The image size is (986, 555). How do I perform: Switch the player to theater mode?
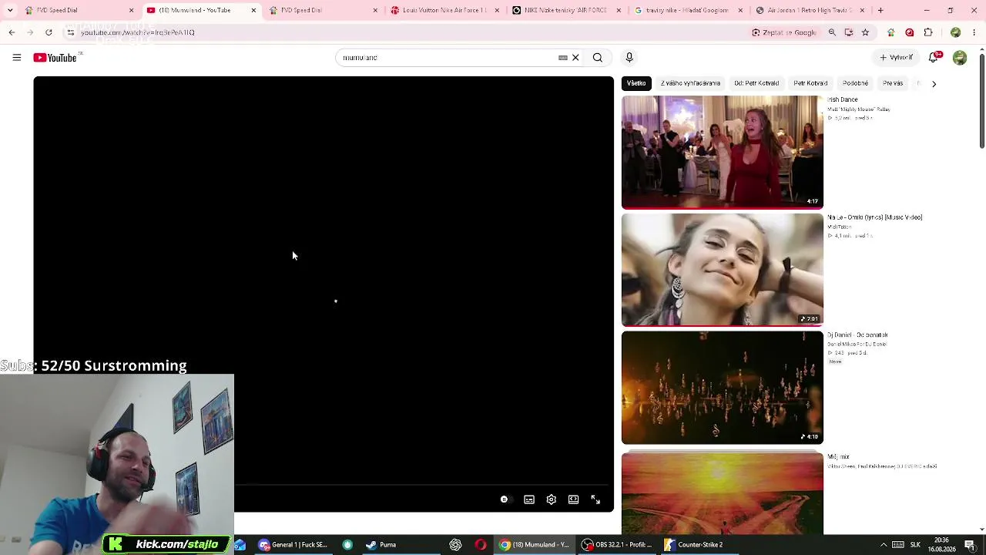tap(573, 499)
